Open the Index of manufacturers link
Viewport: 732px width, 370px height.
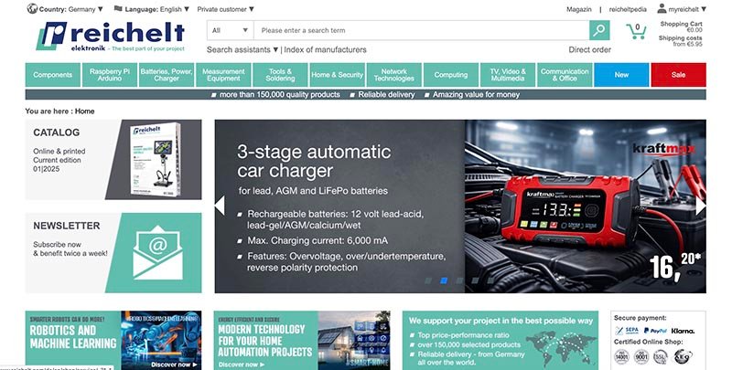[326, 49]
